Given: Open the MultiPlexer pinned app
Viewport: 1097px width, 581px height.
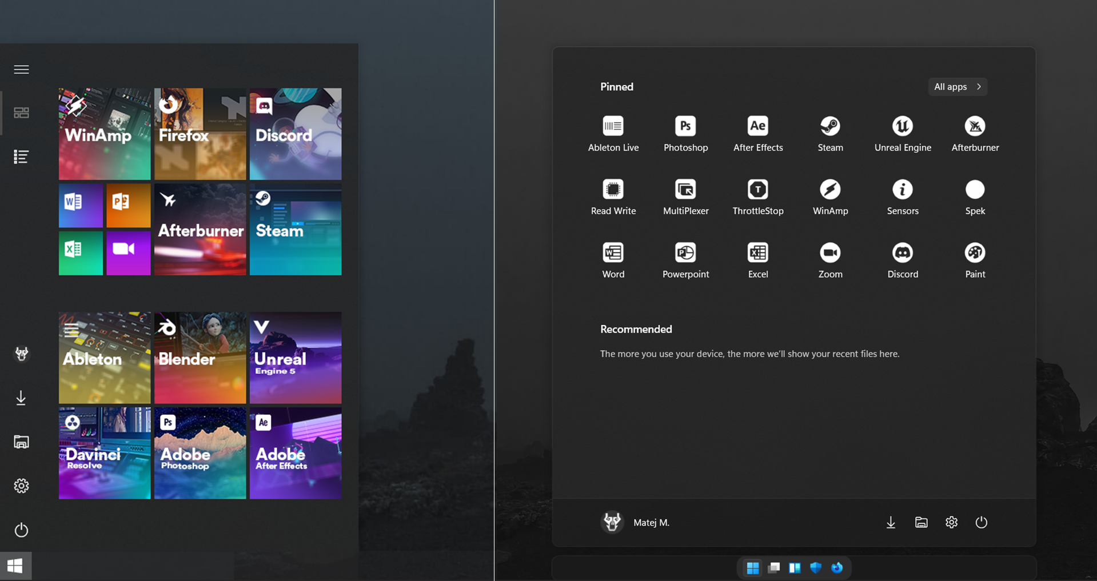Looking at the screenshot, I should (685, 195).
